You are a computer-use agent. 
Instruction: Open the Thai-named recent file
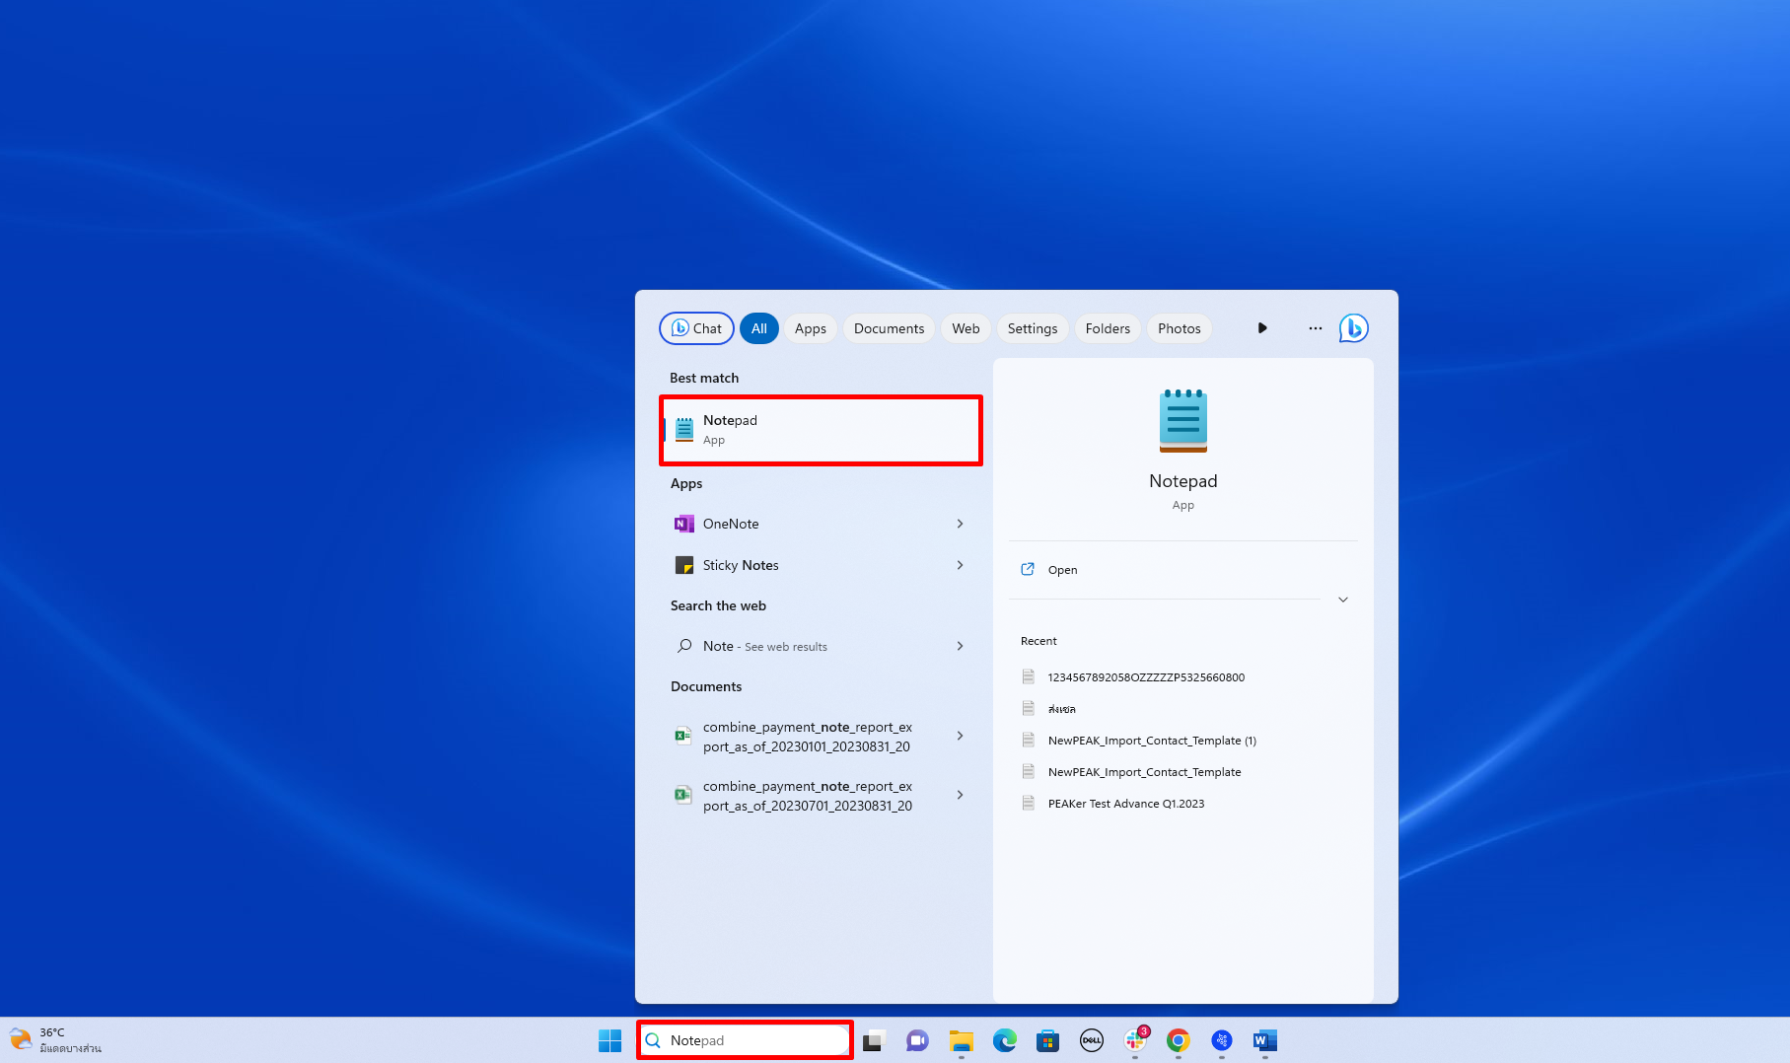(x=1061, y=709)
